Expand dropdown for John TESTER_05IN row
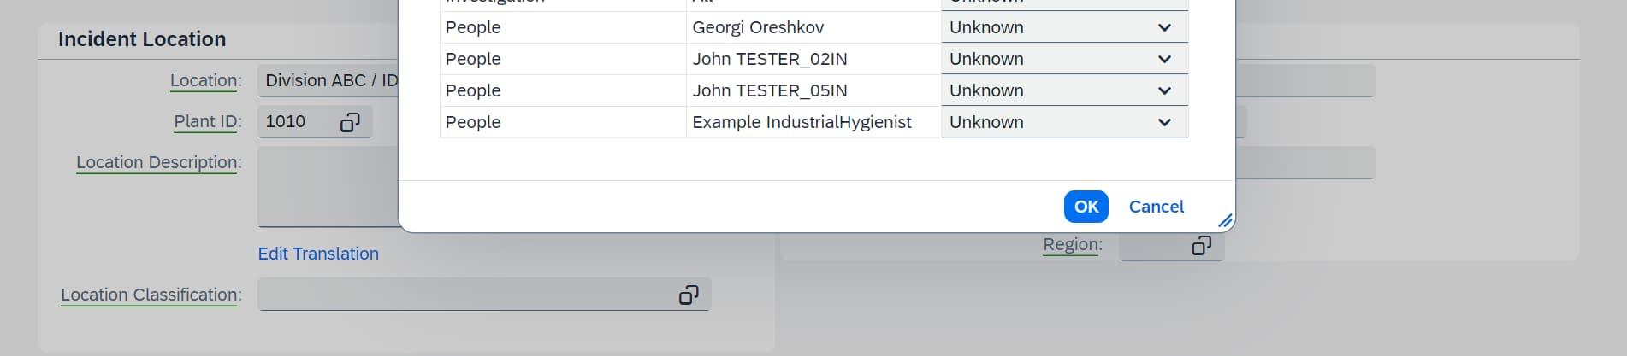 pyautogui.click(x=1163, y=90)
